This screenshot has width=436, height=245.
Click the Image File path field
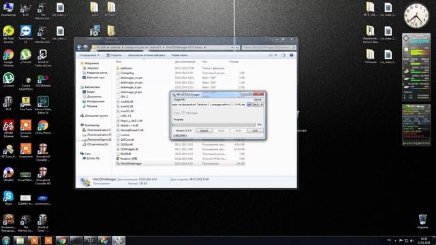[x=209, y=105]
